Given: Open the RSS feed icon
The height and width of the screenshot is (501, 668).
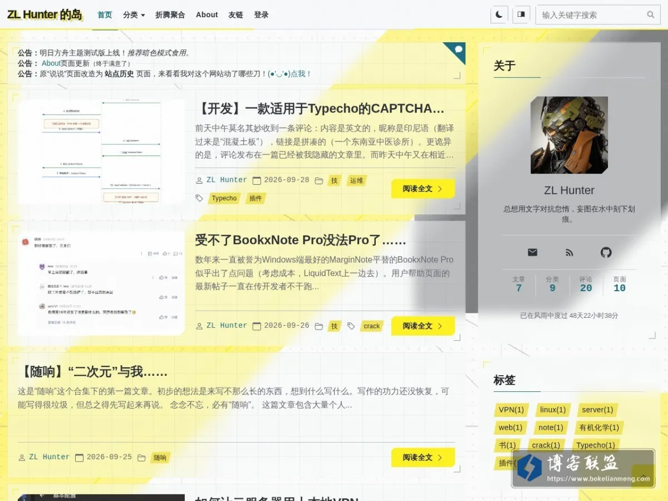Looking at the screenshot, I should point(569,252).
